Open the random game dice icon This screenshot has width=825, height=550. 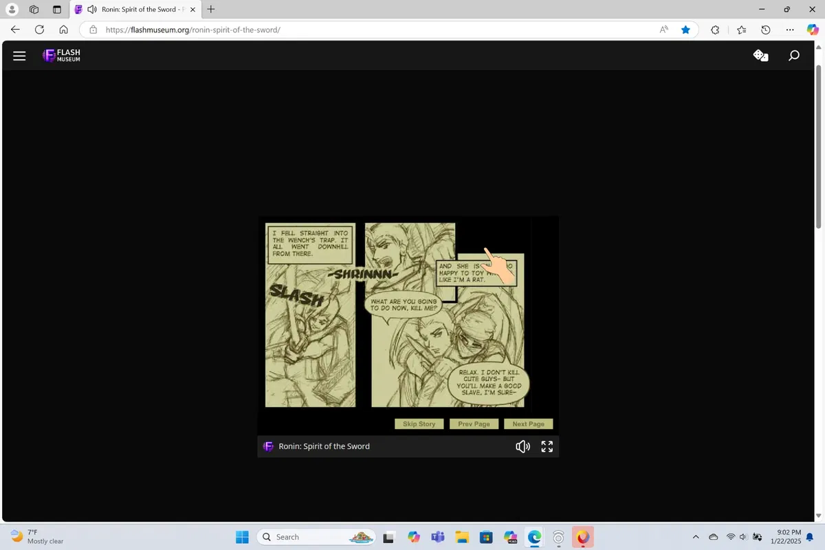coord(760,56)
